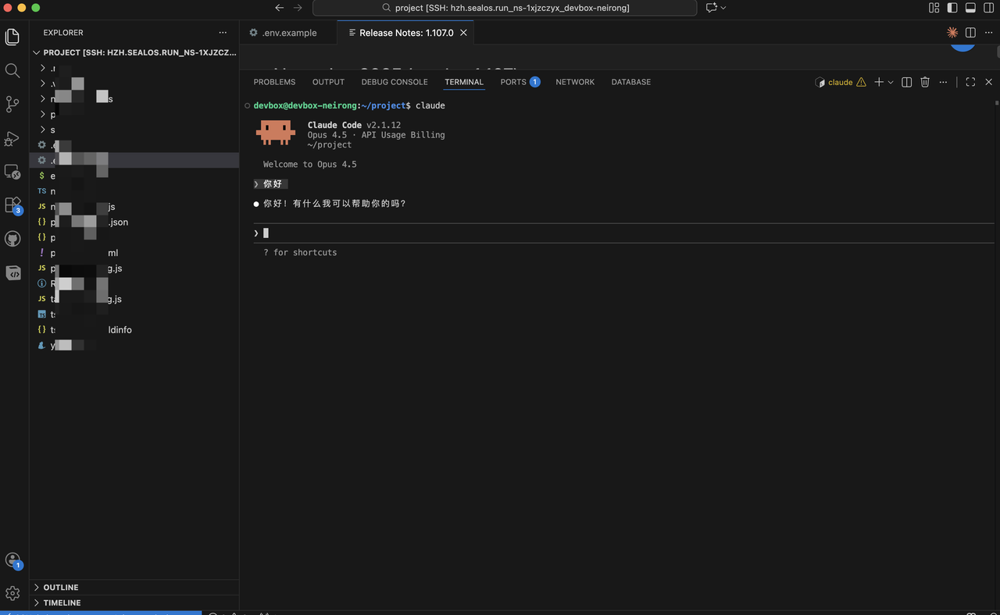Click the orange Claude Code star icon

952,33
